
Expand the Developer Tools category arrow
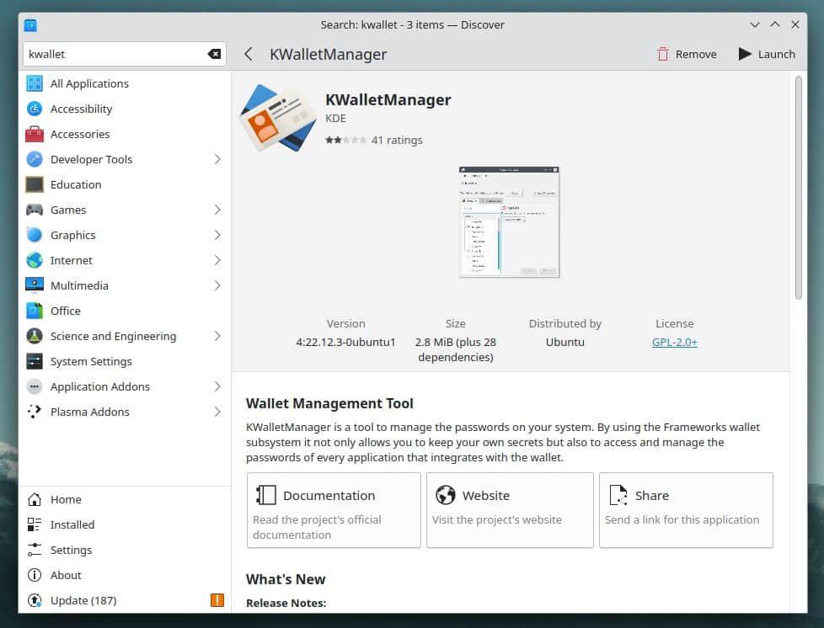point(217,159)
